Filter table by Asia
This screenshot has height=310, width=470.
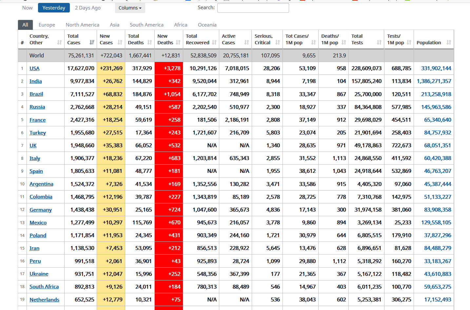tap(115, 25)
